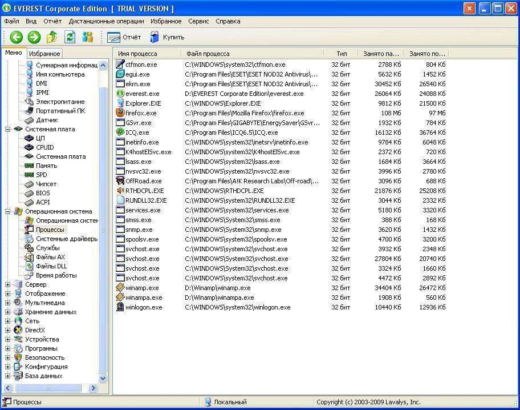Sort by the Тип column header
520x410 pixels.
point(341,54)
